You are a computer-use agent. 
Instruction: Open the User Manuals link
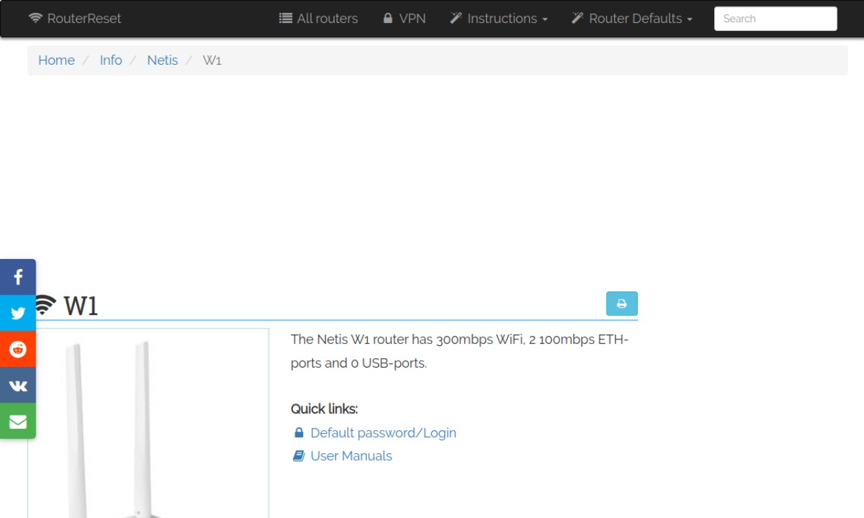pyautogui.click(x=351, y=456)
